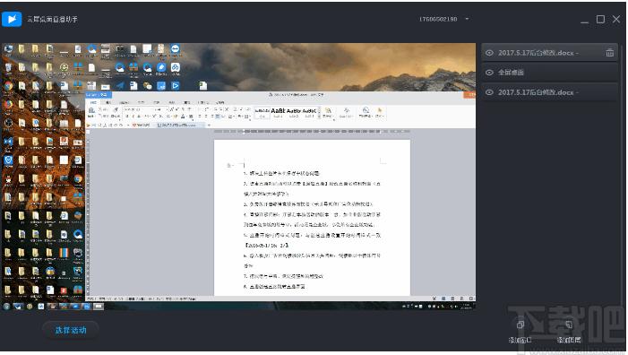
Task: Hide the 全屏桌面 source with eye icon
Action: tap(489, 73)
